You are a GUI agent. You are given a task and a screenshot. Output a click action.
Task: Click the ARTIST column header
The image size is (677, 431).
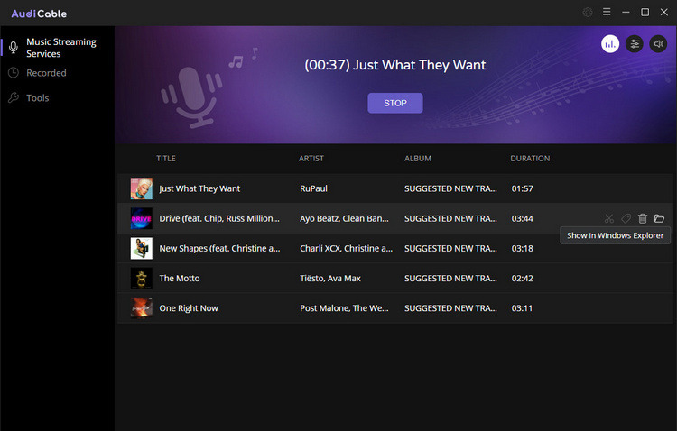[x=311, y=159]
